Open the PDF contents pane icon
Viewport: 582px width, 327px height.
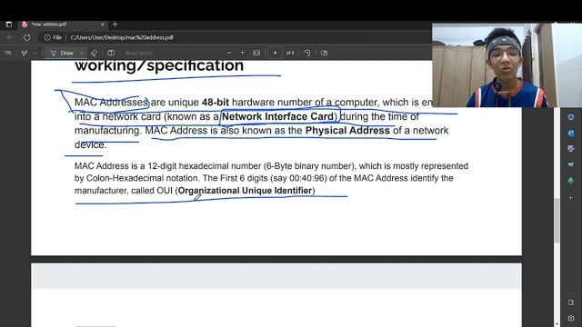pos(8,53)
